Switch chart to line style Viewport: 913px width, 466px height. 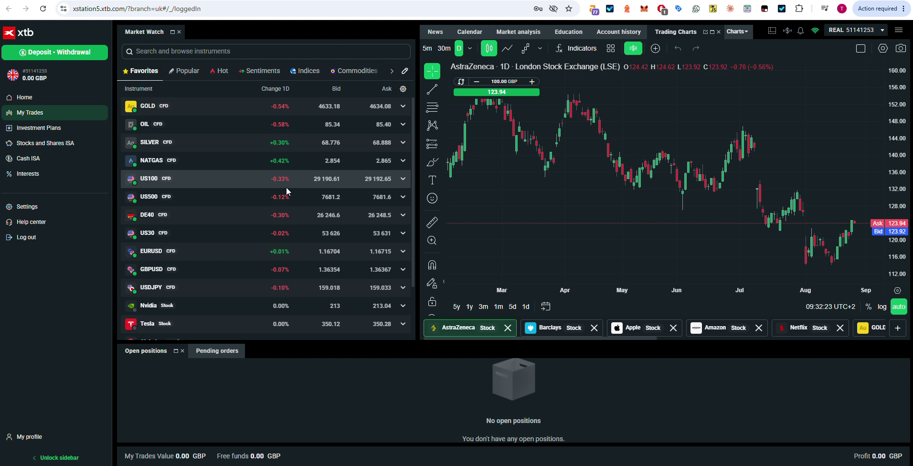[507, 48]
